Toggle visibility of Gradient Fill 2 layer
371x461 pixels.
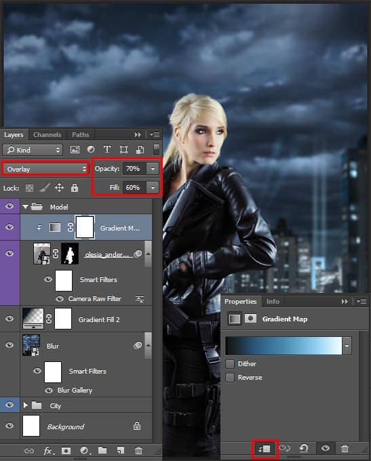point(9,319)
